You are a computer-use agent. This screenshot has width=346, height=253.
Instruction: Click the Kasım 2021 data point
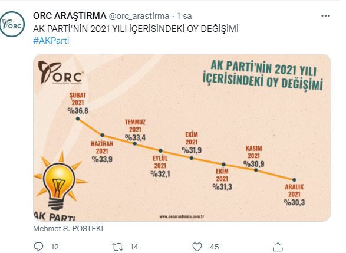(x=256, y=170)
